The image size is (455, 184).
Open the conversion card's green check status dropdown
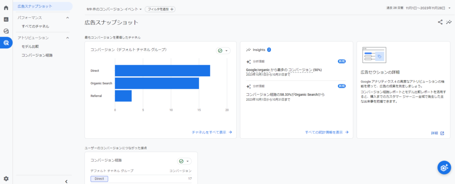click(x=223, y=51)
